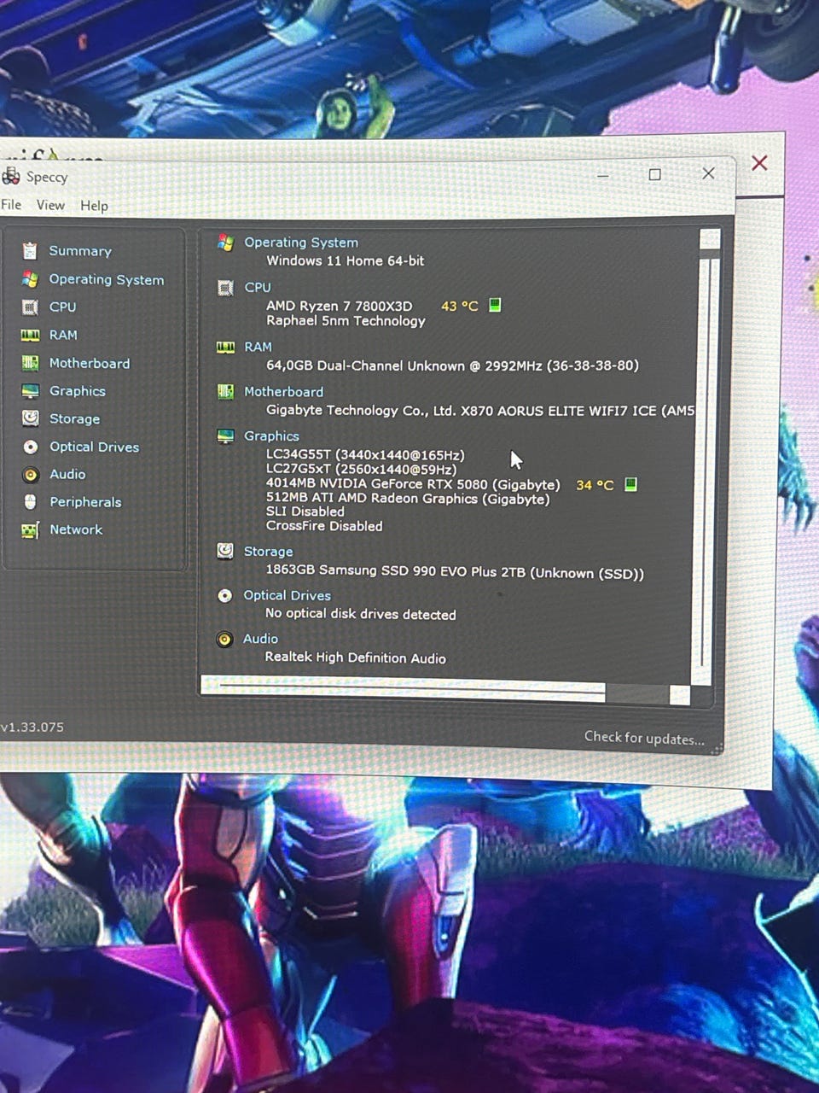
Task: Click the RAM stick icon in sidebar
Action: tap(30, 335)
